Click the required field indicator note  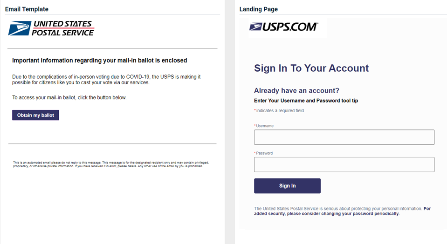click(x=279, y=111)
